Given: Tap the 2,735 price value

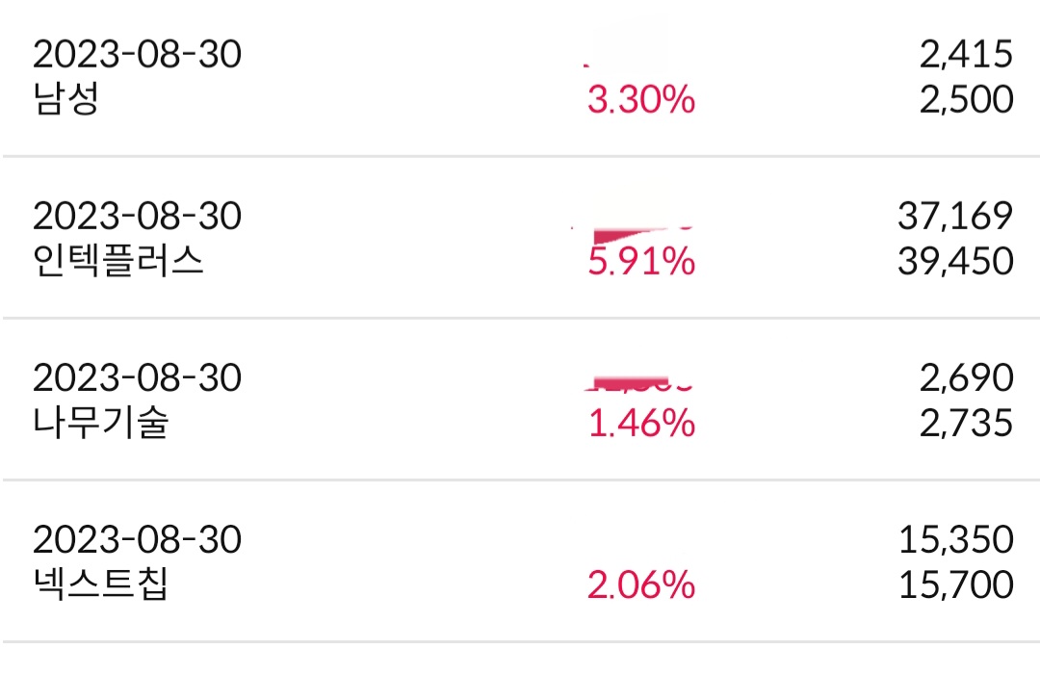Looking at the screenshot, I should coord(966,424).
